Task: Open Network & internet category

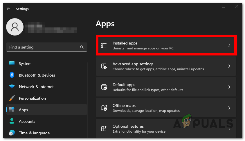Action: point(46,87)
